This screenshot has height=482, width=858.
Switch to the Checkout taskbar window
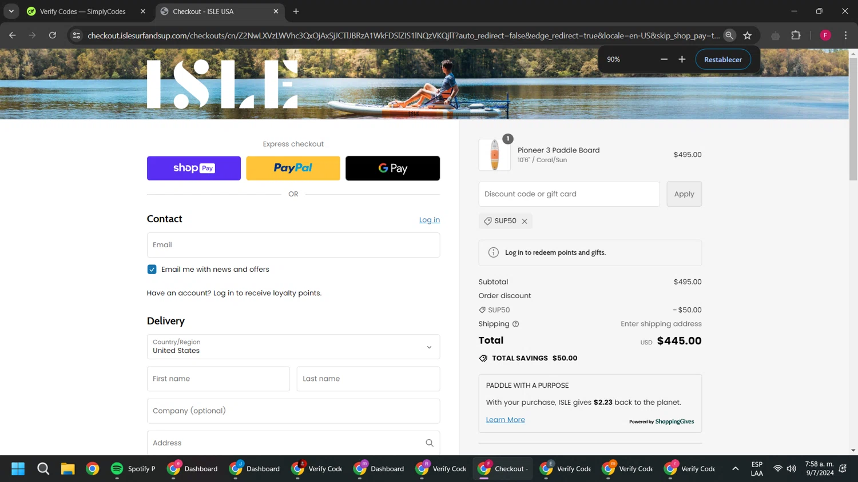point(503,469)
